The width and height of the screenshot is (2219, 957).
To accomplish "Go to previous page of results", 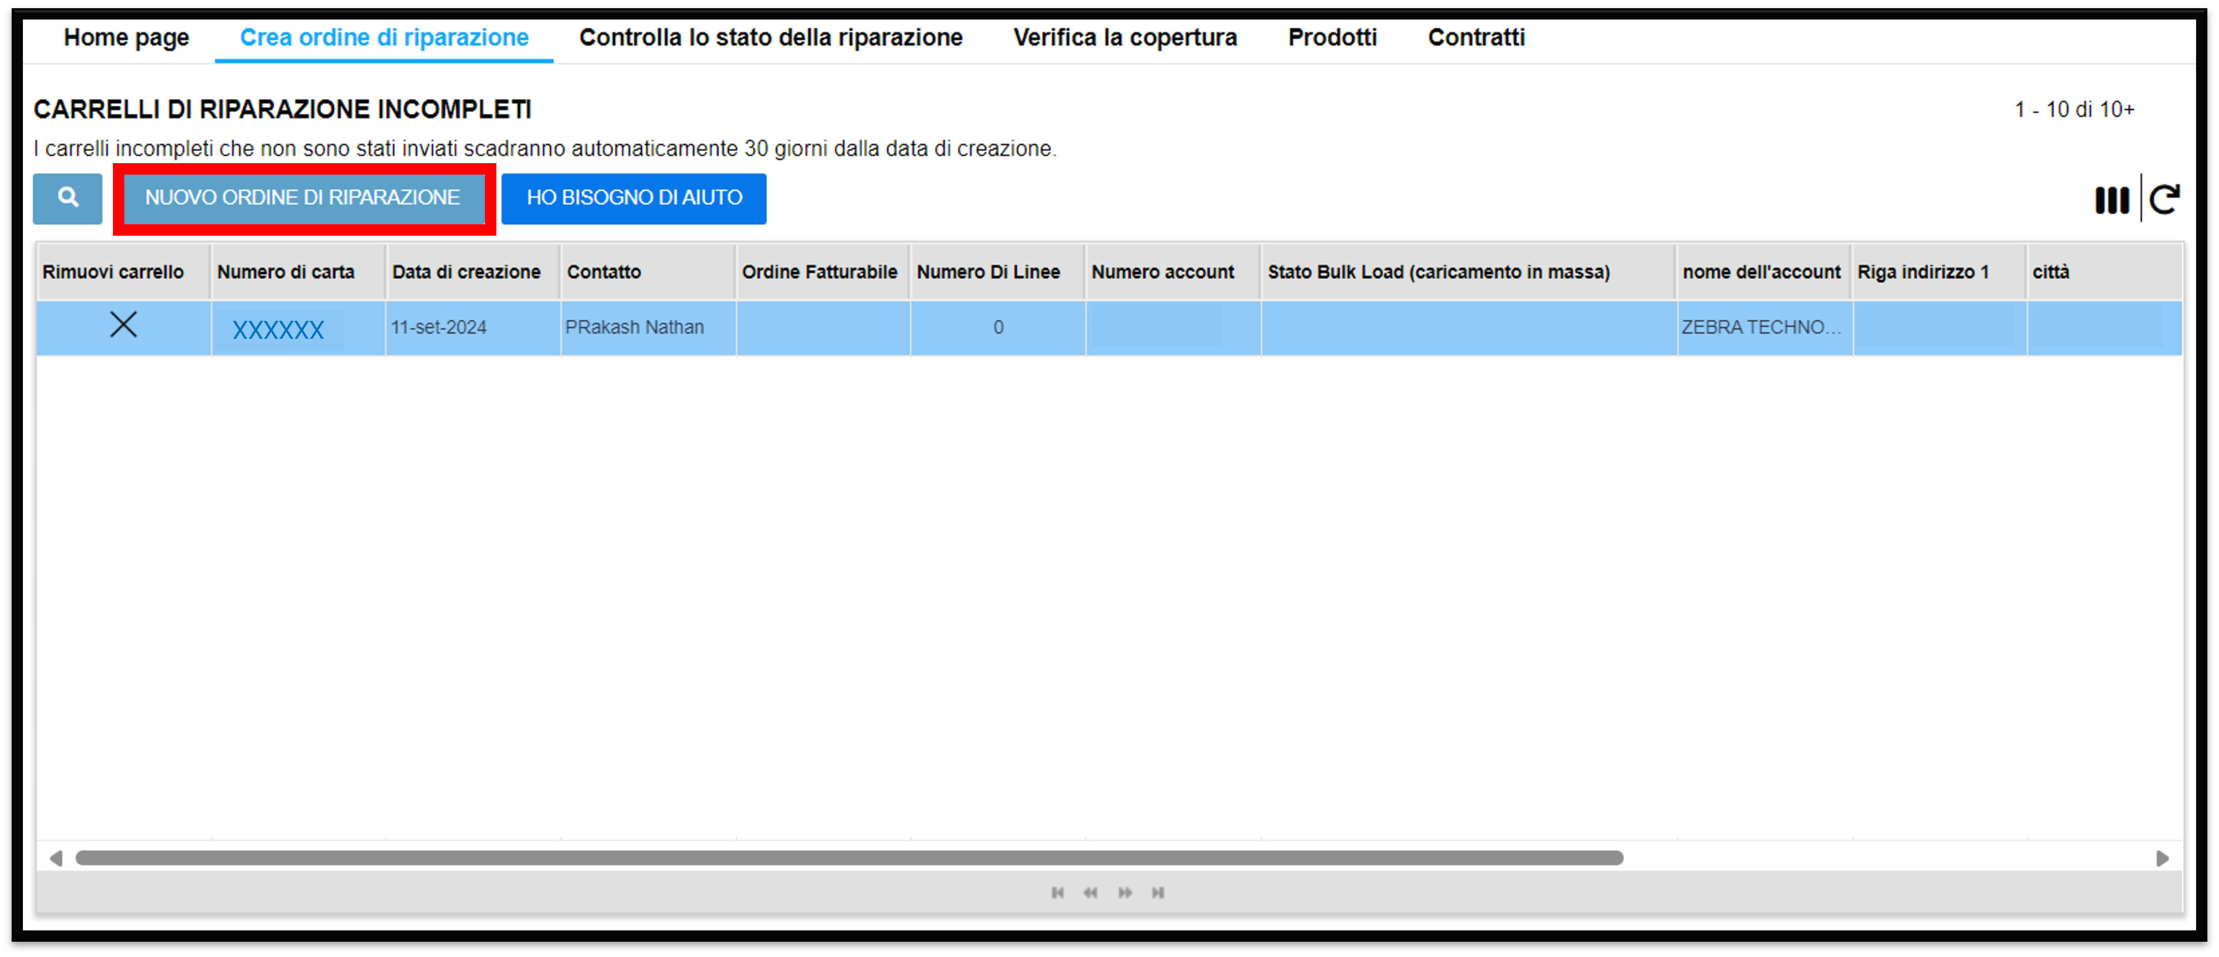I will coord(1090,893).
